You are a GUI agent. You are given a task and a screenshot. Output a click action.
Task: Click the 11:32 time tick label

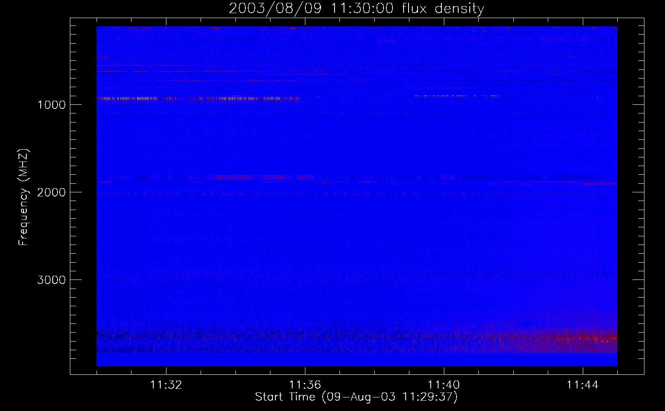(166, 385)
